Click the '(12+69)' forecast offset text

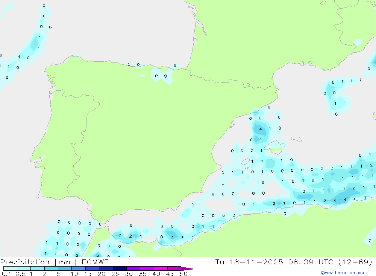point(355,262)
